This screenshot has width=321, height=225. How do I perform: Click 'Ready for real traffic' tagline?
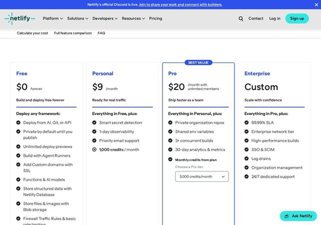click(x=109, y=100)
